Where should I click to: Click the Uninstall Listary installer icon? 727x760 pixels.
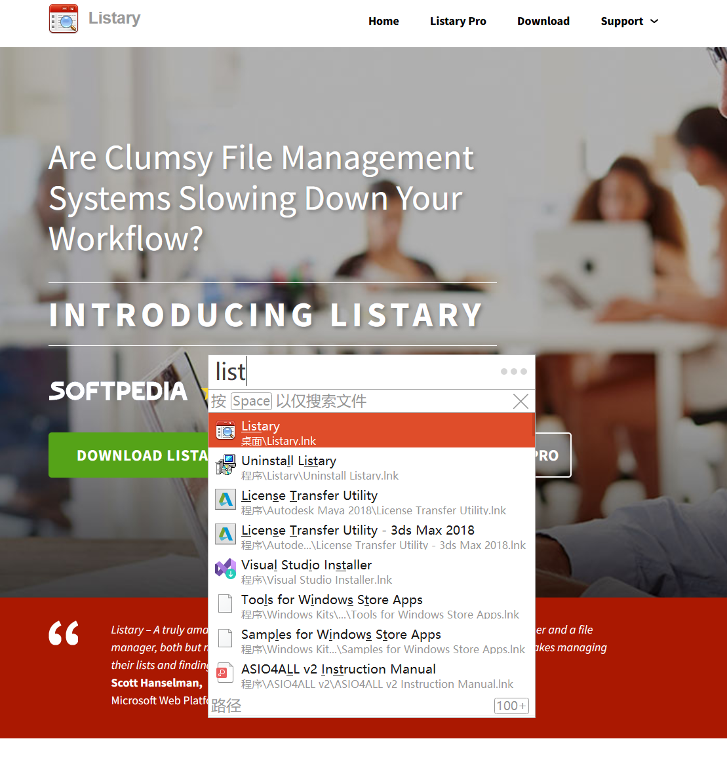click(226, 465)
